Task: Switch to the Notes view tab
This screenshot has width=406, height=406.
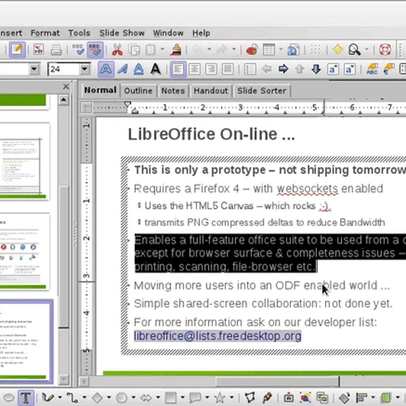Action: coord(173,91)
